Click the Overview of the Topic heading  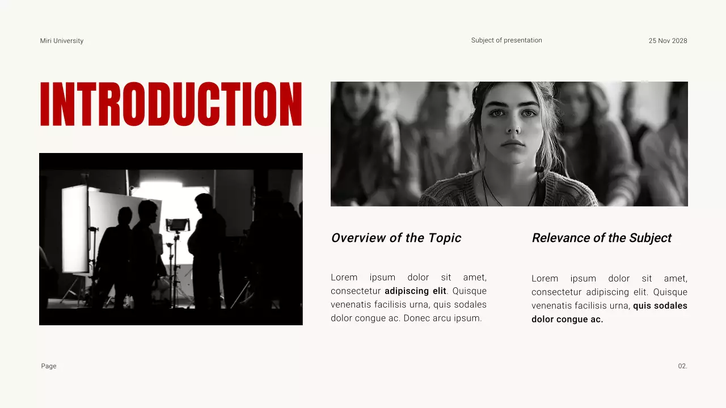396,238
